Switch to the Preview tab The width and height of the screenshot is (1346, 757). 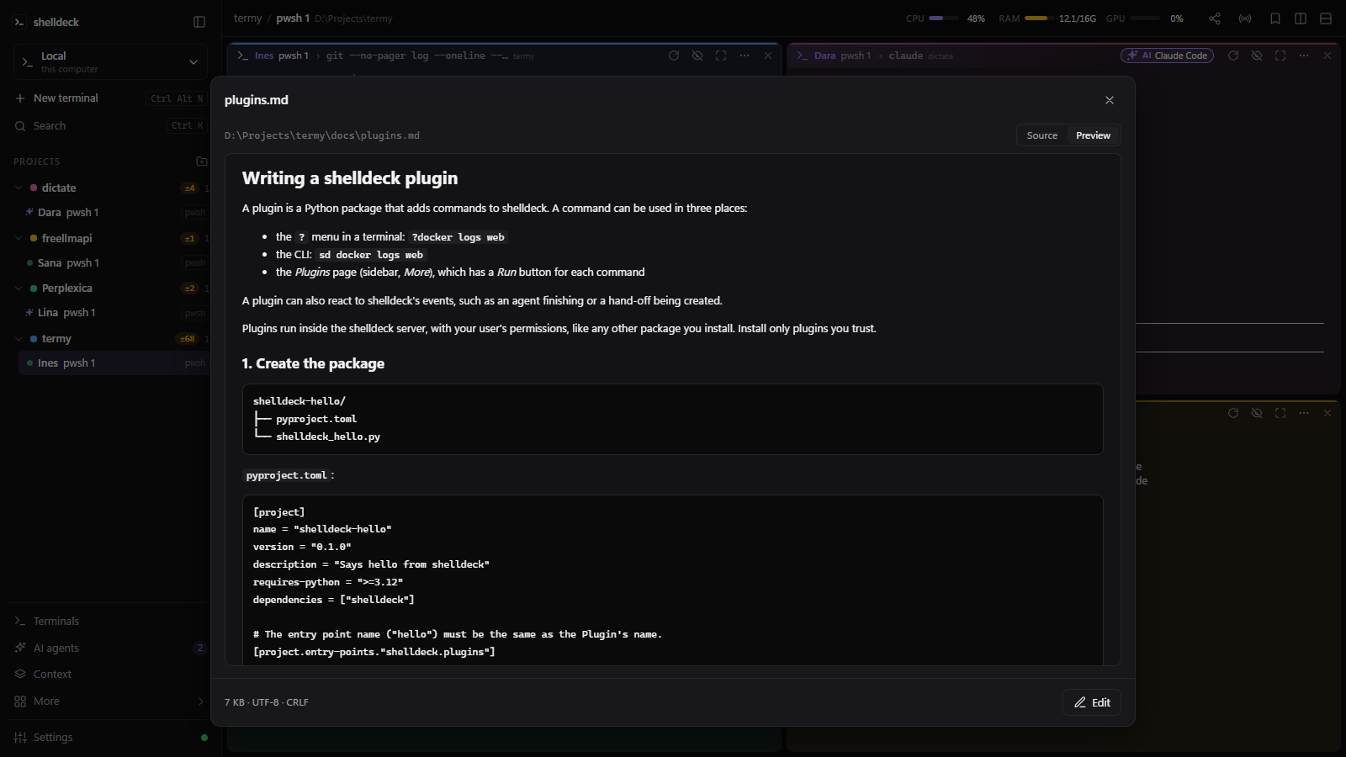click(x=1093, y=135)
